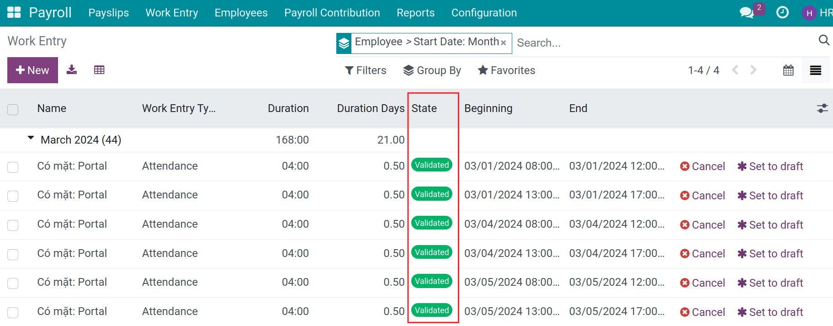Open the Work Entry menu
Viewport: 833px width, 326px height.
[x=172, y=13]
